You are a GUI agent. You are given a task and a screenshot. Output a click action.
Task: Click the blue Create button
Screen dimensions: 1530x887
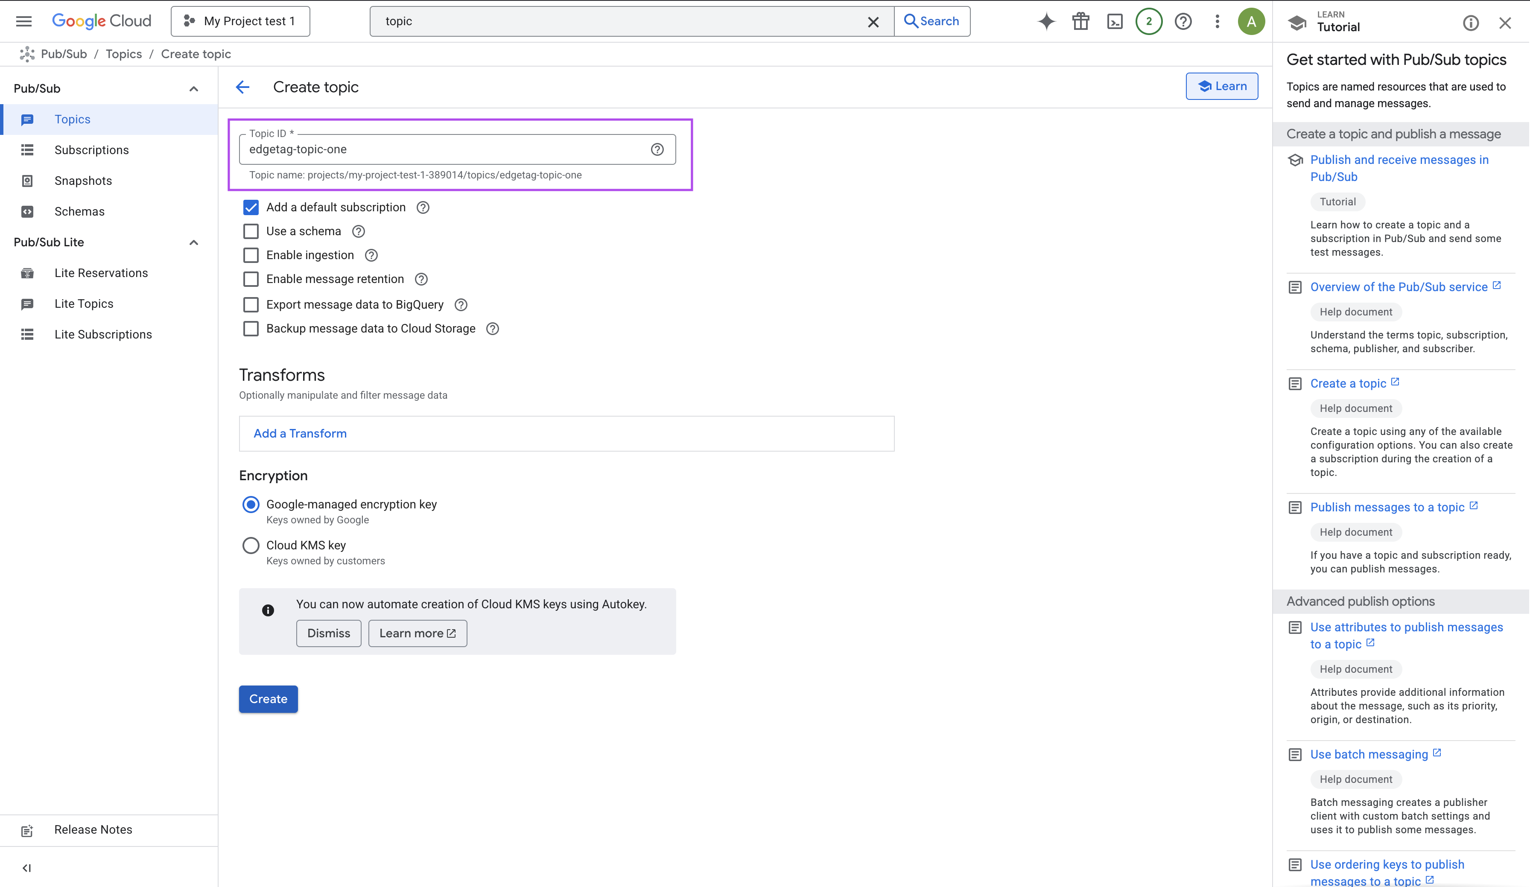pos(268,699)
